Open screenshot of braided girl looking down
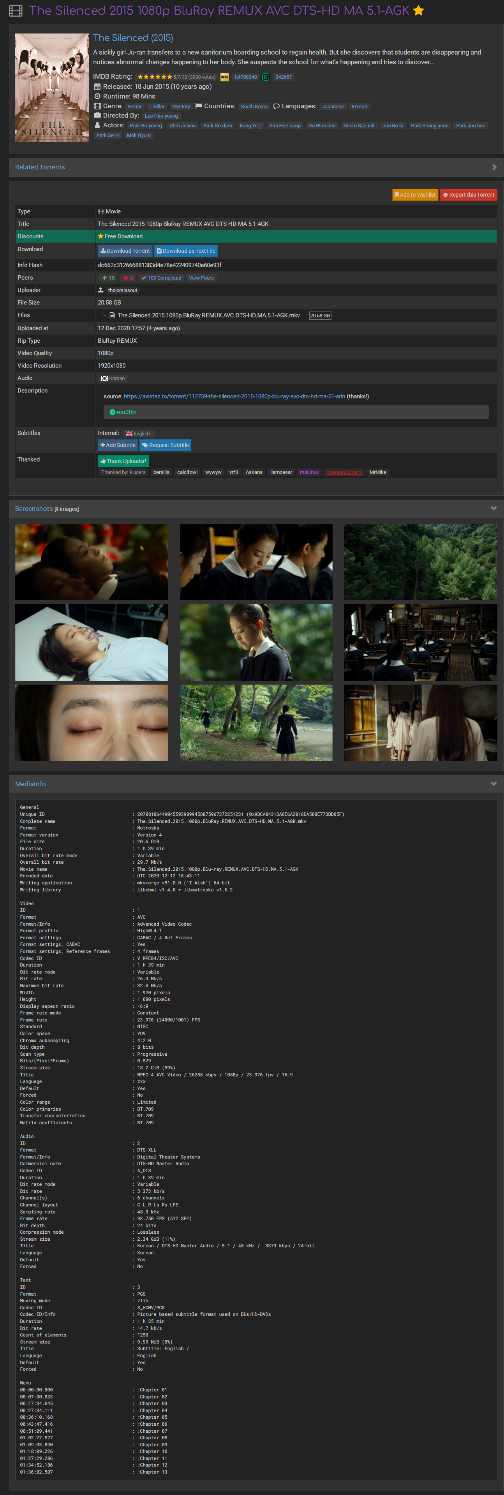 click(256, 643)
